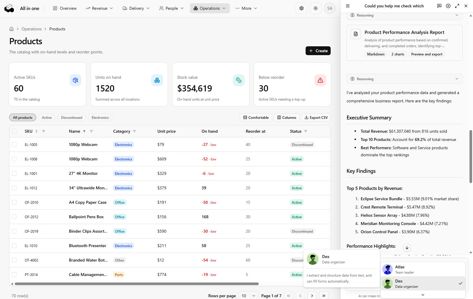Expand the second Reasoning section
The image size is (473, 299).
[x=405, y=79]
